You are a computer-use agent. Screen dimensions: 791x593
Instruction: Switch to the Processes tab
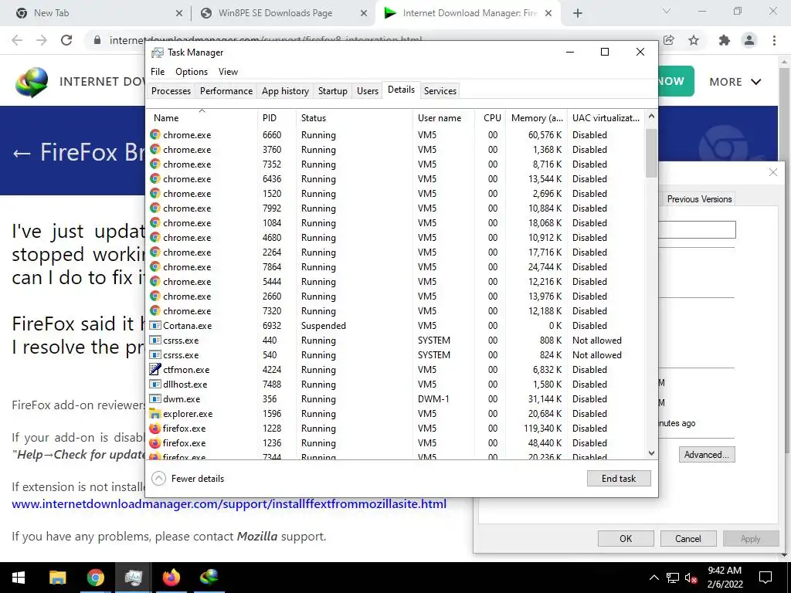[x=171, y=91]
